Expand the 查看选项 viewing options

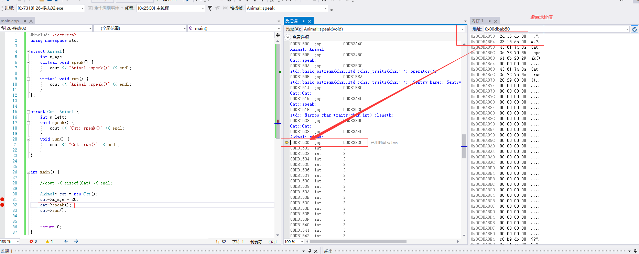[288, 37]
